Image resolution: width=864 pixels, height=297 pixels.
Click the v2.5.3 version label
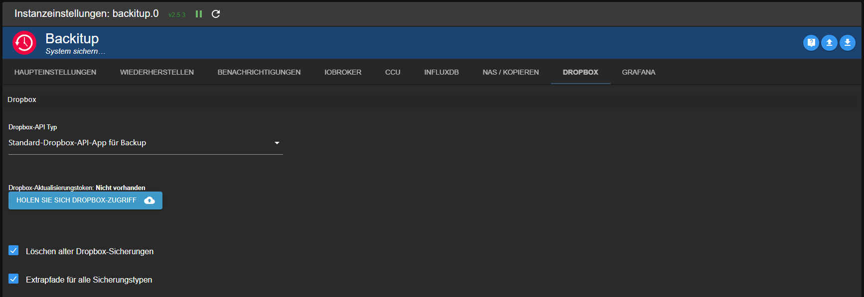(177, 15)
